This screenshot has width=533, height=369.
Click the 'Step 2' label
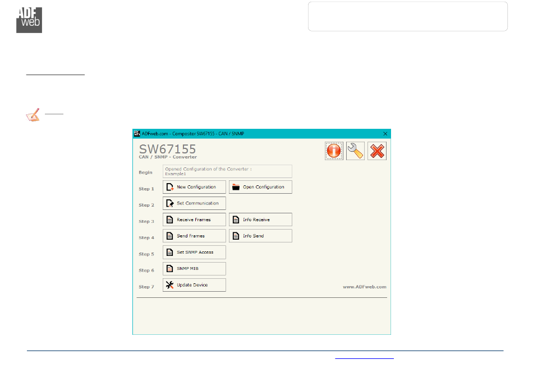pyautogui.click(x=146, y=205)
